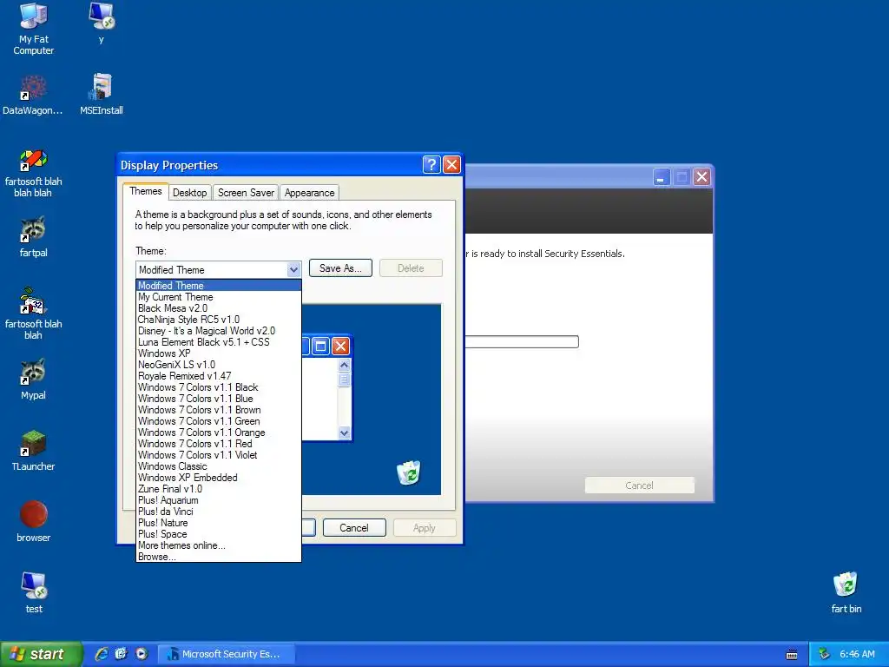
Task: Switch to the Themes tab
Action: pyautogui.click(x=146, y=191)
